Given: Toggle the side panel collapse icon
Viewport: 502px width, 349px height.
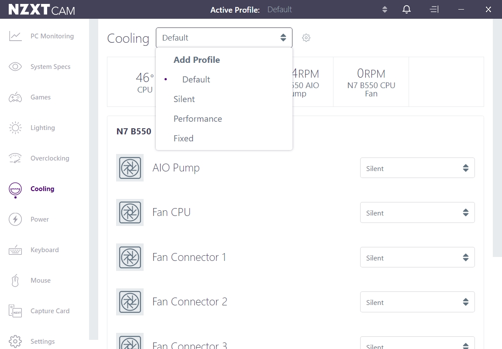Looking at the screenshot, I should tap(434, 9).
